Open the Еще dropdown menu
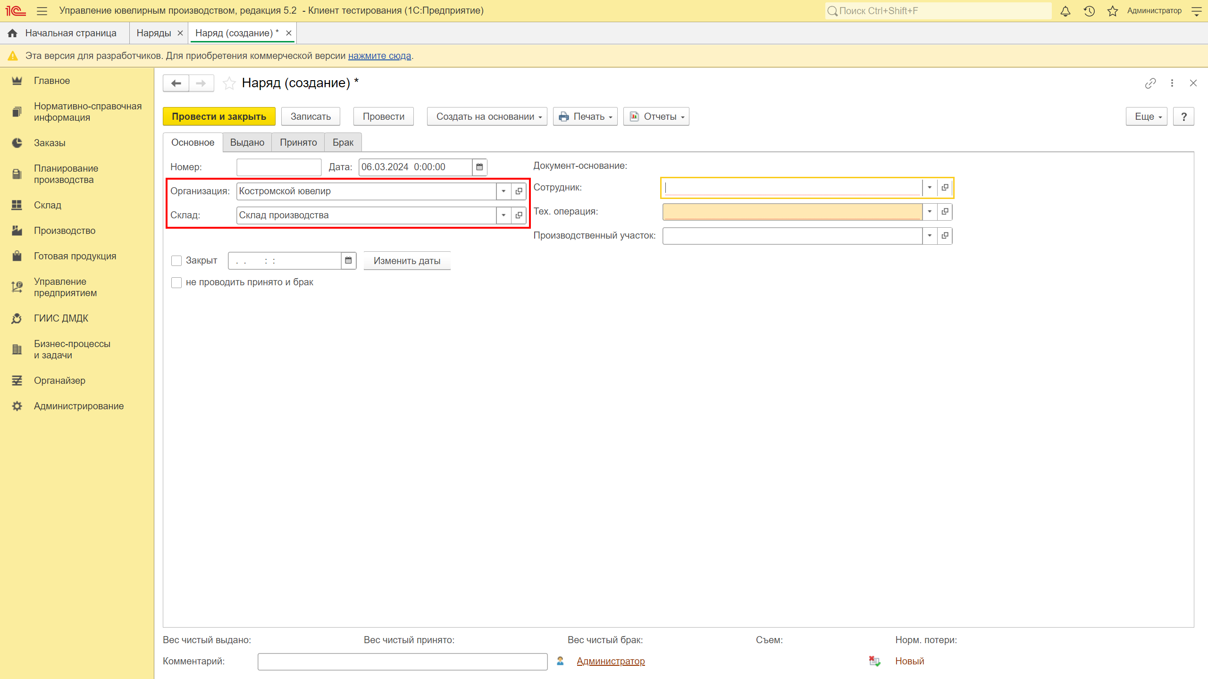The width and height of the screenshot is (1208, 679). 1147,116
